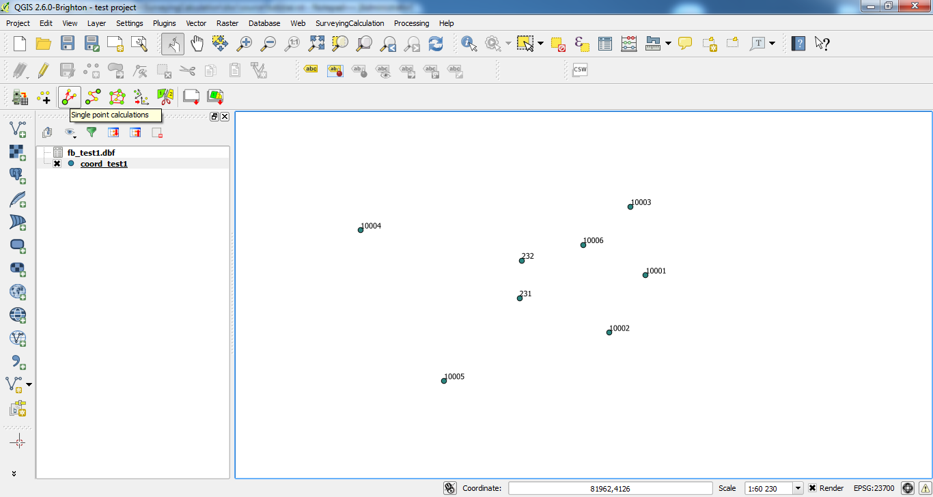Click Add Raster Layer icon in sidebar

tap(18, 152)
